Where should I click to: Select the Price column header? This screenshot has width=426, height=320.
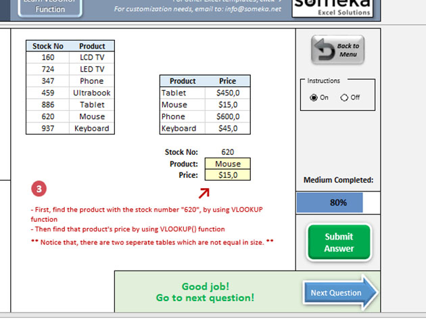pyautogui.click(x=228, y=81)
